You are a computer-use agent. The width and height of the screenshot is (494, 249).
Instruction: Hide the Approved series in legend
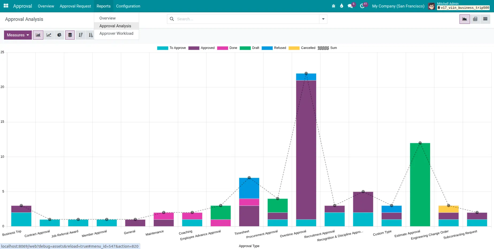208,48
